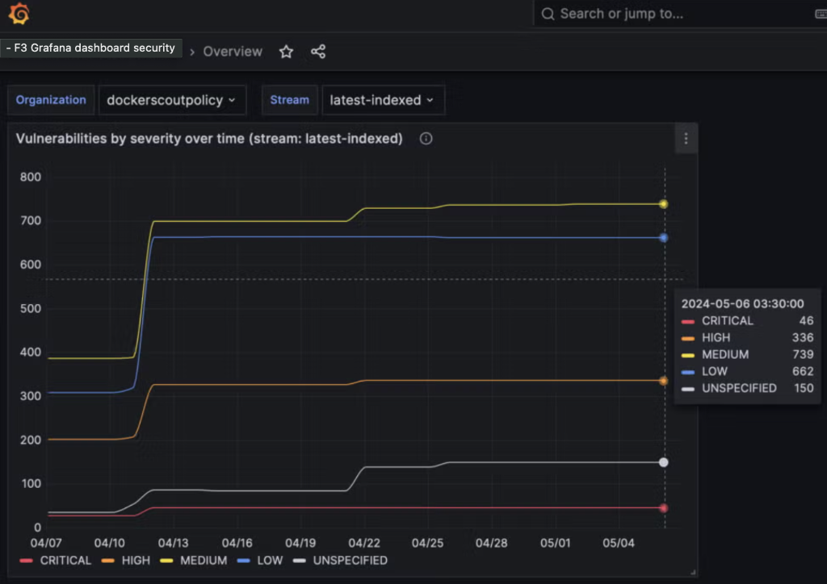Click the 800 y-axis label
This screenshot has height=584, width=827.
(31, 177)
